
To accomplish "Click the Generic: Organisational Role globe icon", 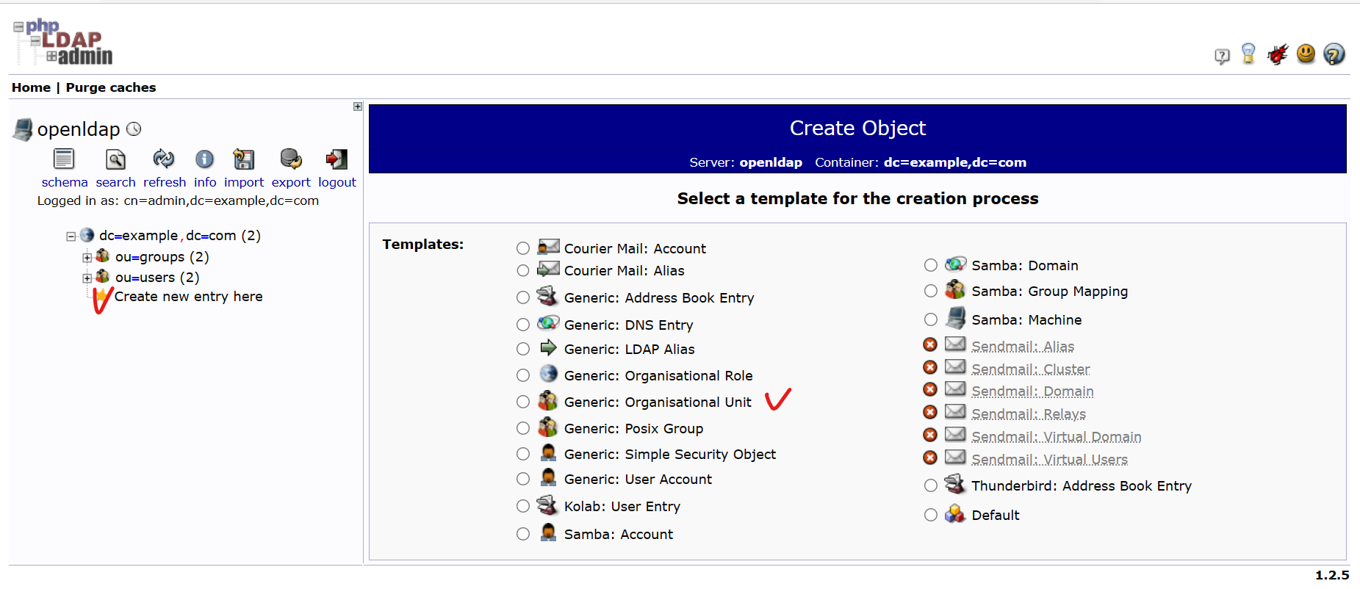I will 548,374.
